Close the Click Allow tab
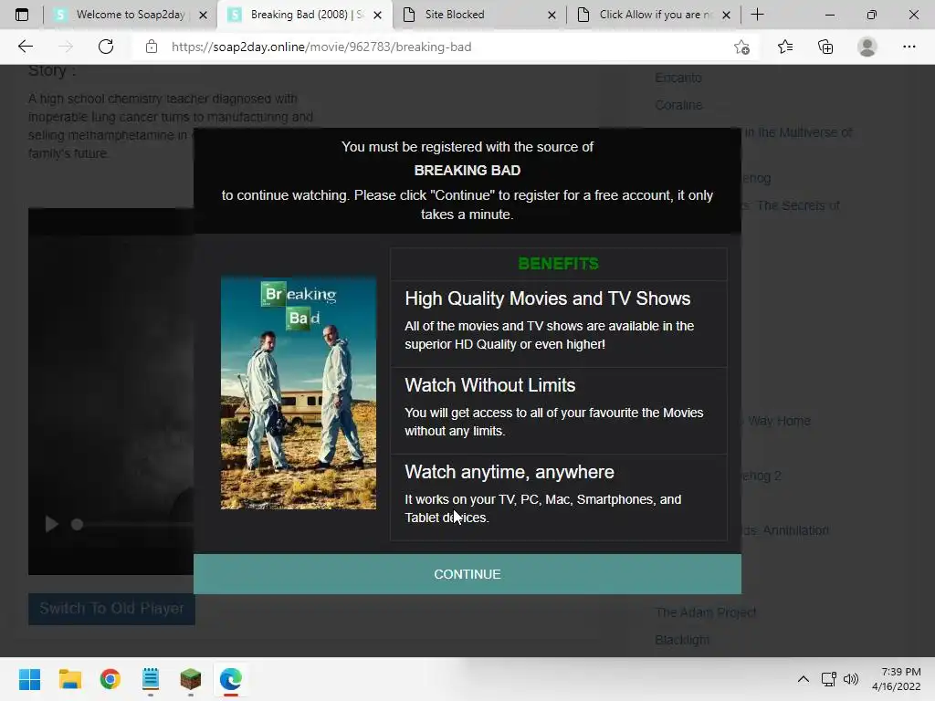 (726, 15)
